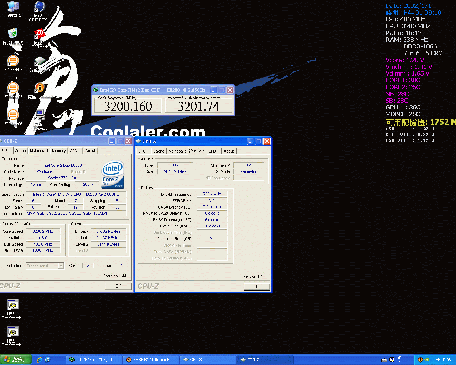Activate the first CPU-Z taskbar button
This screenshot has height=365, width=456.
[208, 360]
